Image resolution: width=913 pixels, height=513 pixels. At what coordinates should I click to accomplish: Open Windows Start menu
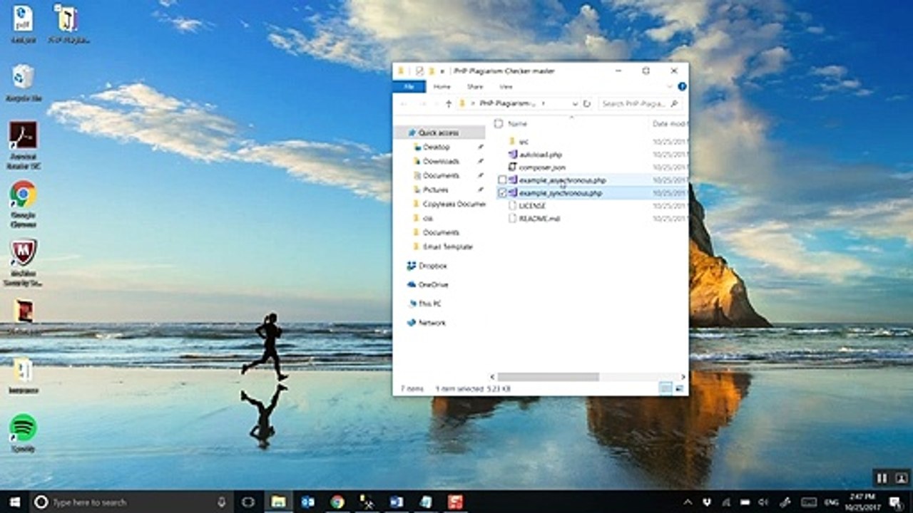[14, 502]
